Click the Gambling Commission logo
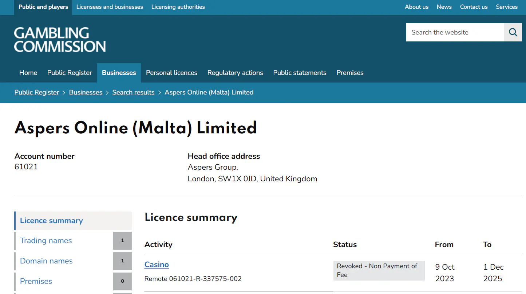 tap(60, 40)
